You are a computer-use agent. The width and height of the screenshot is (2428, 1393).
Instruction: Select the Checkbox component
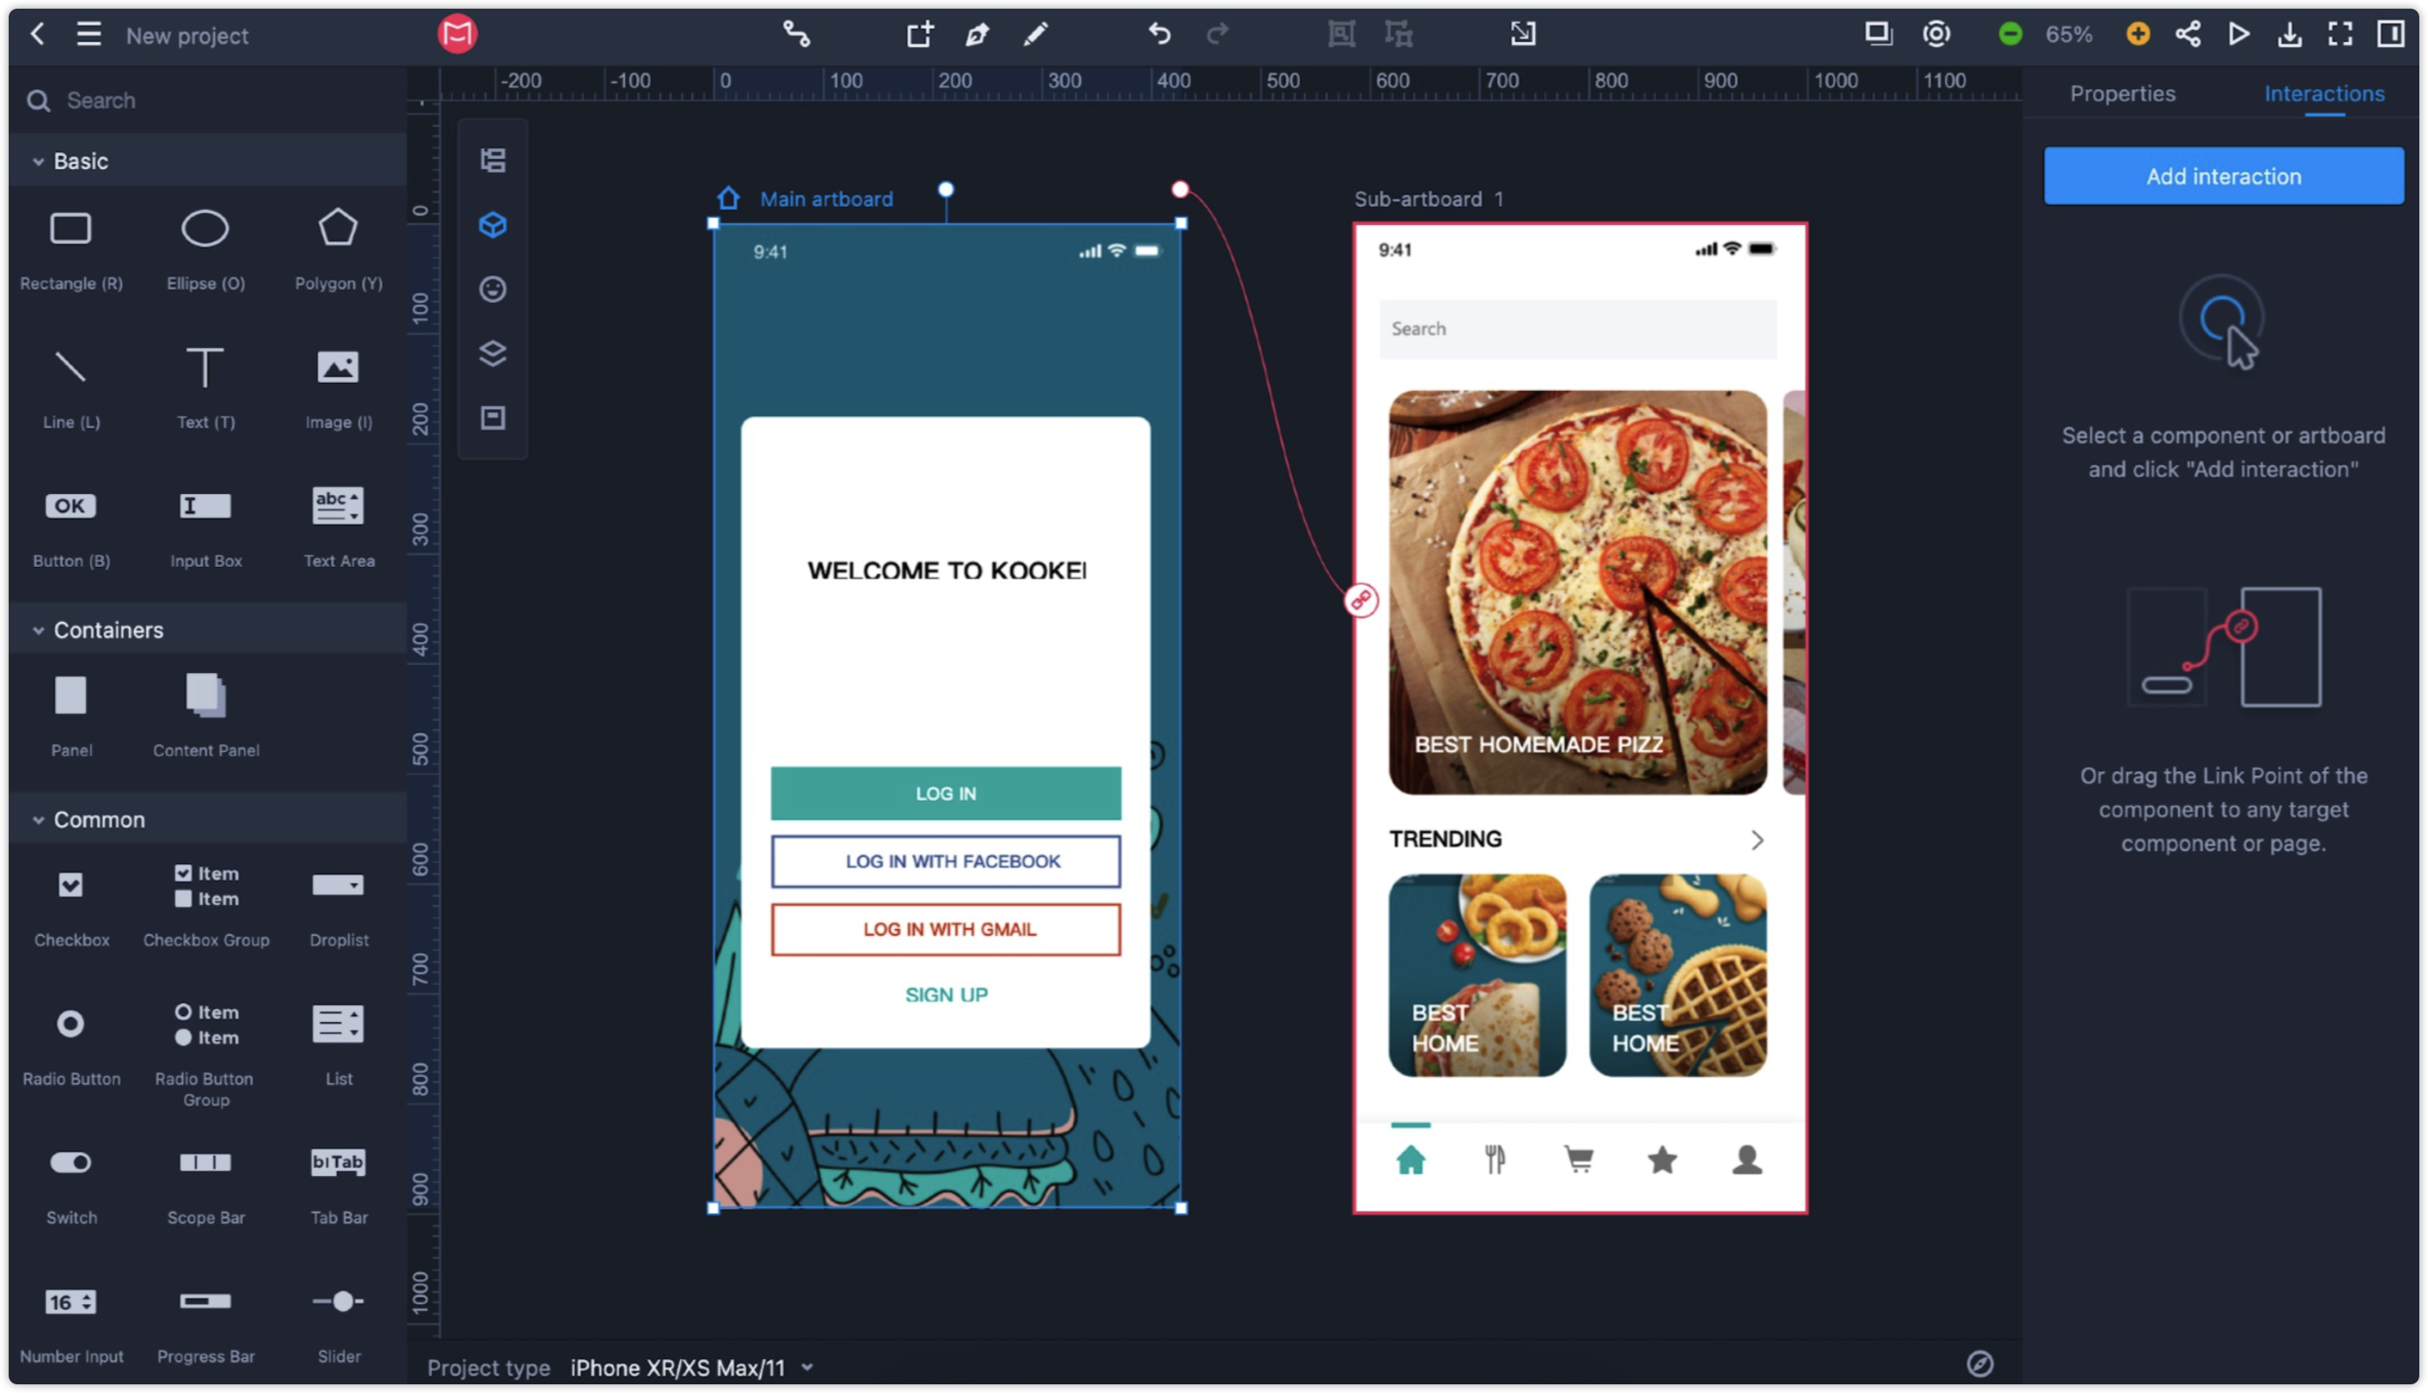71,905
